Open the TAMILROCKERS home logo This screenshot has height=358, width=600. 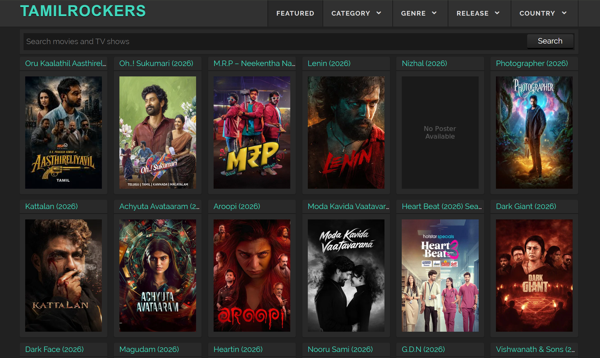click(83, 11)
